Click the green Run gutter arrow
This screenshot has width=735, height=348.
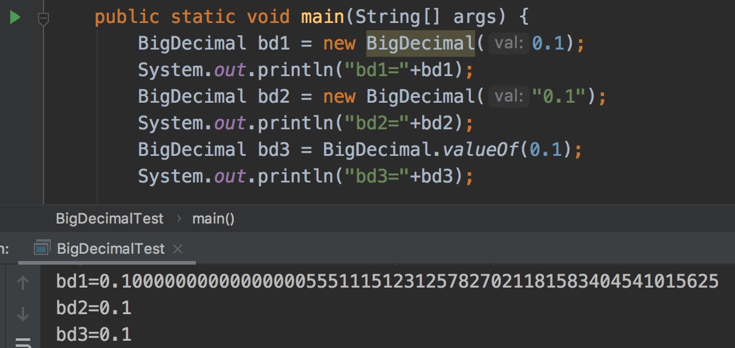coord(16,18)
